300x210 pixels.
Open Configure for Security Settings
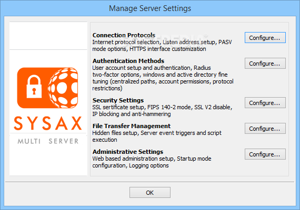pyautogui.click(x=265, y=103)
